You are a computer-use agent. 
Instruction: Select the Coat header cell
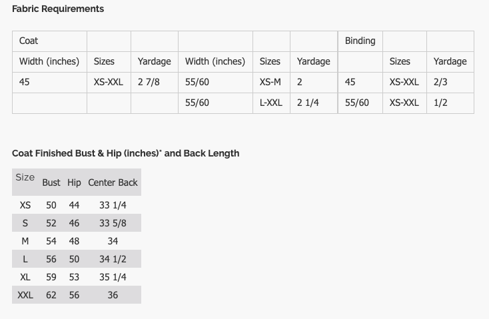tap(49, 41)
